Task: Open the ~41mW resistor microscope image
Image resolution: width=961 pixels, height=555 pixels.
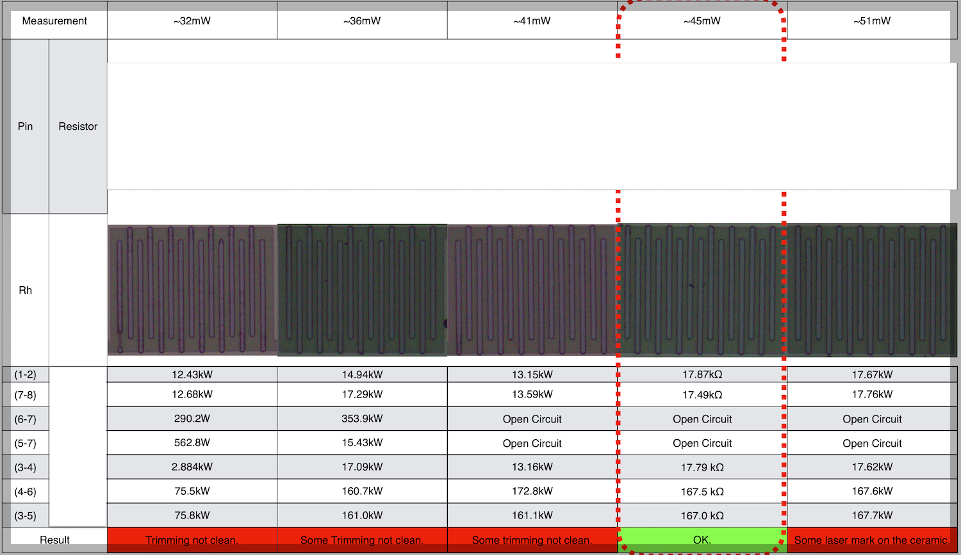Action: tap(532, 289)
